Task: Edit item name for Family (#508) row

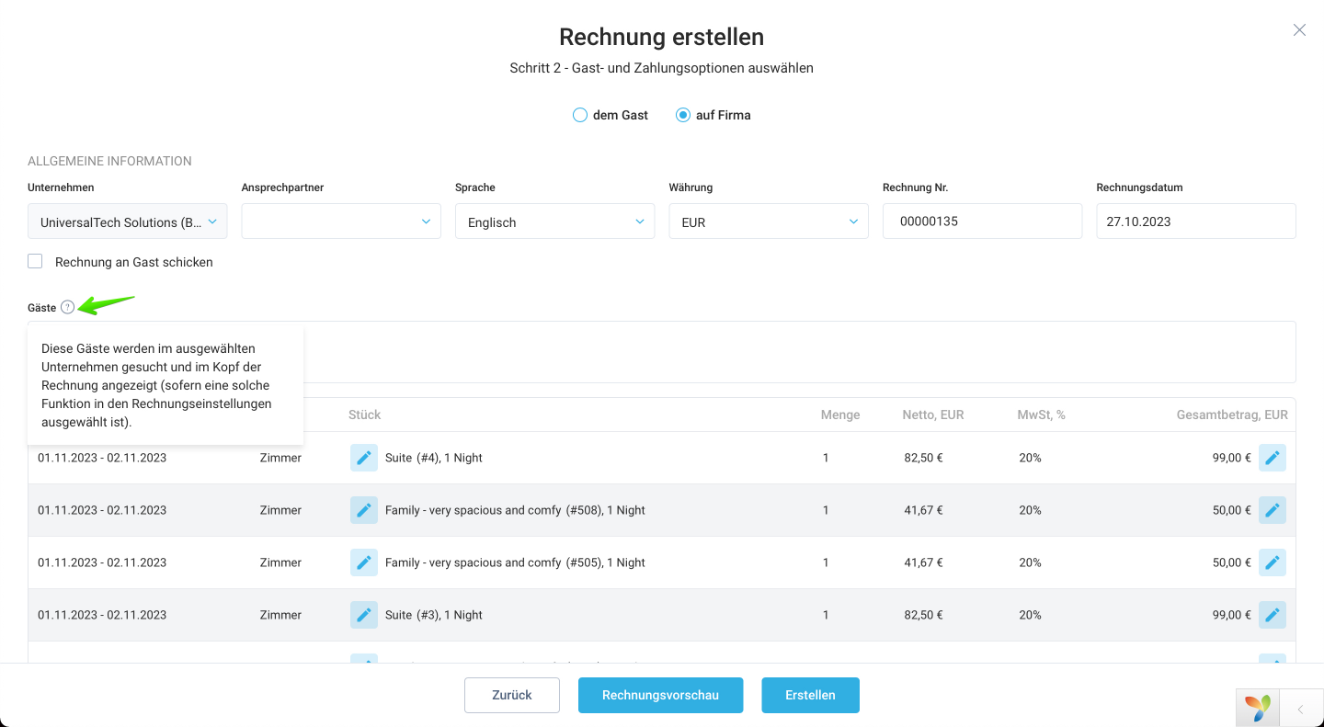Action: tap(364, 510)
